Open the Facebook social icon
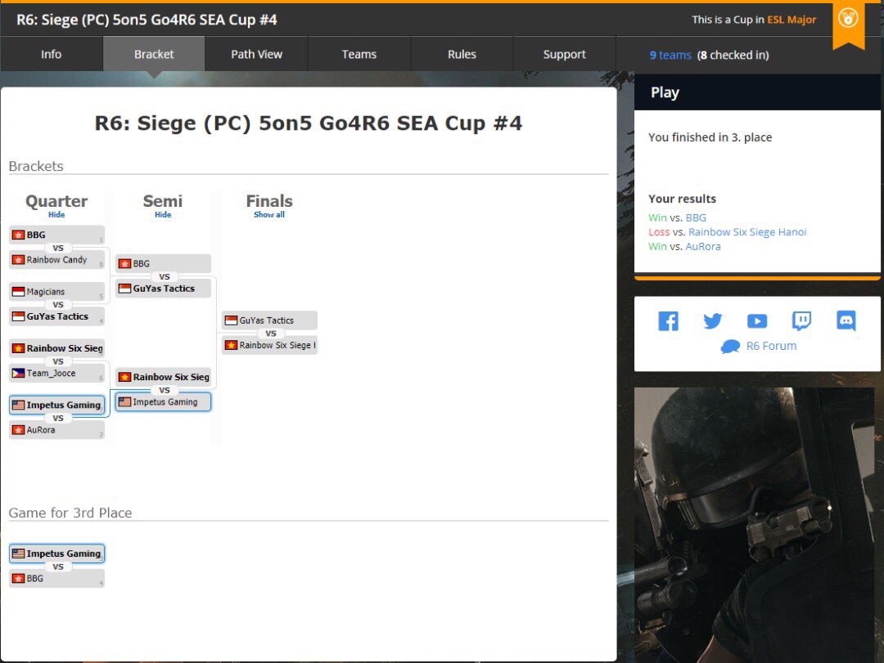 668,321
